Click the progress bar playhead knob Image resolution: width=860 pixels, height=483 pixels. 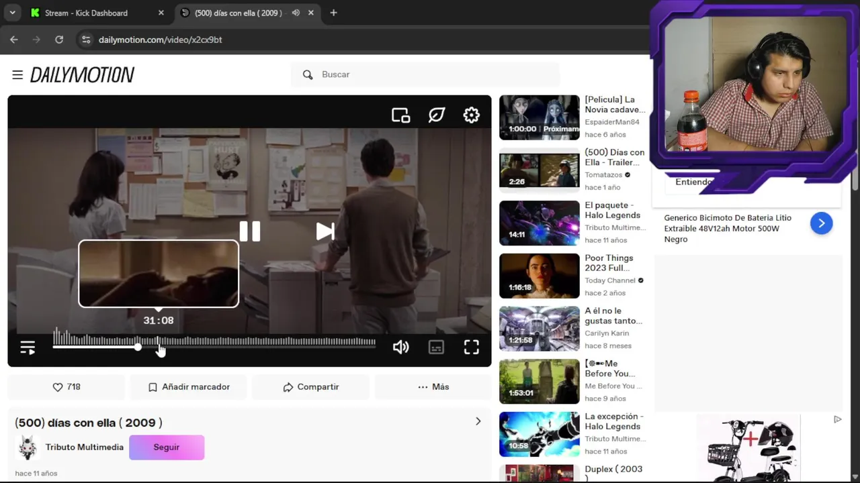pyautogui.click(x=138, y=347)
